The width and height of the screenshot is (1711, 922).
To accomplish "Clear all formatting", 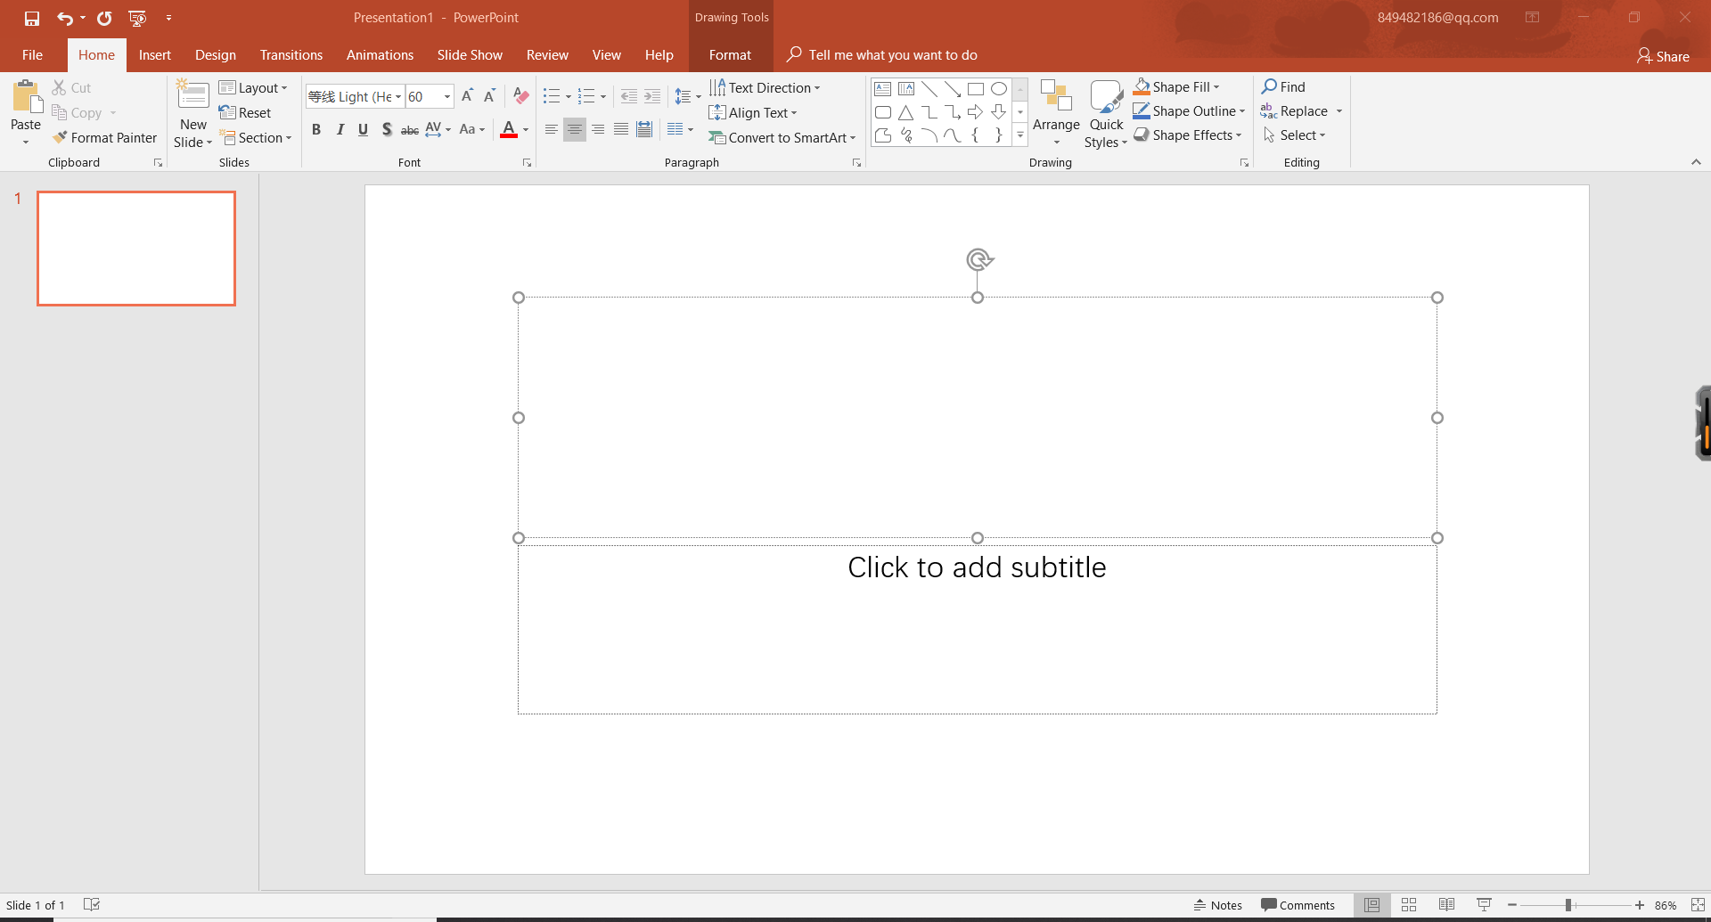I will (x=521, y=96).
